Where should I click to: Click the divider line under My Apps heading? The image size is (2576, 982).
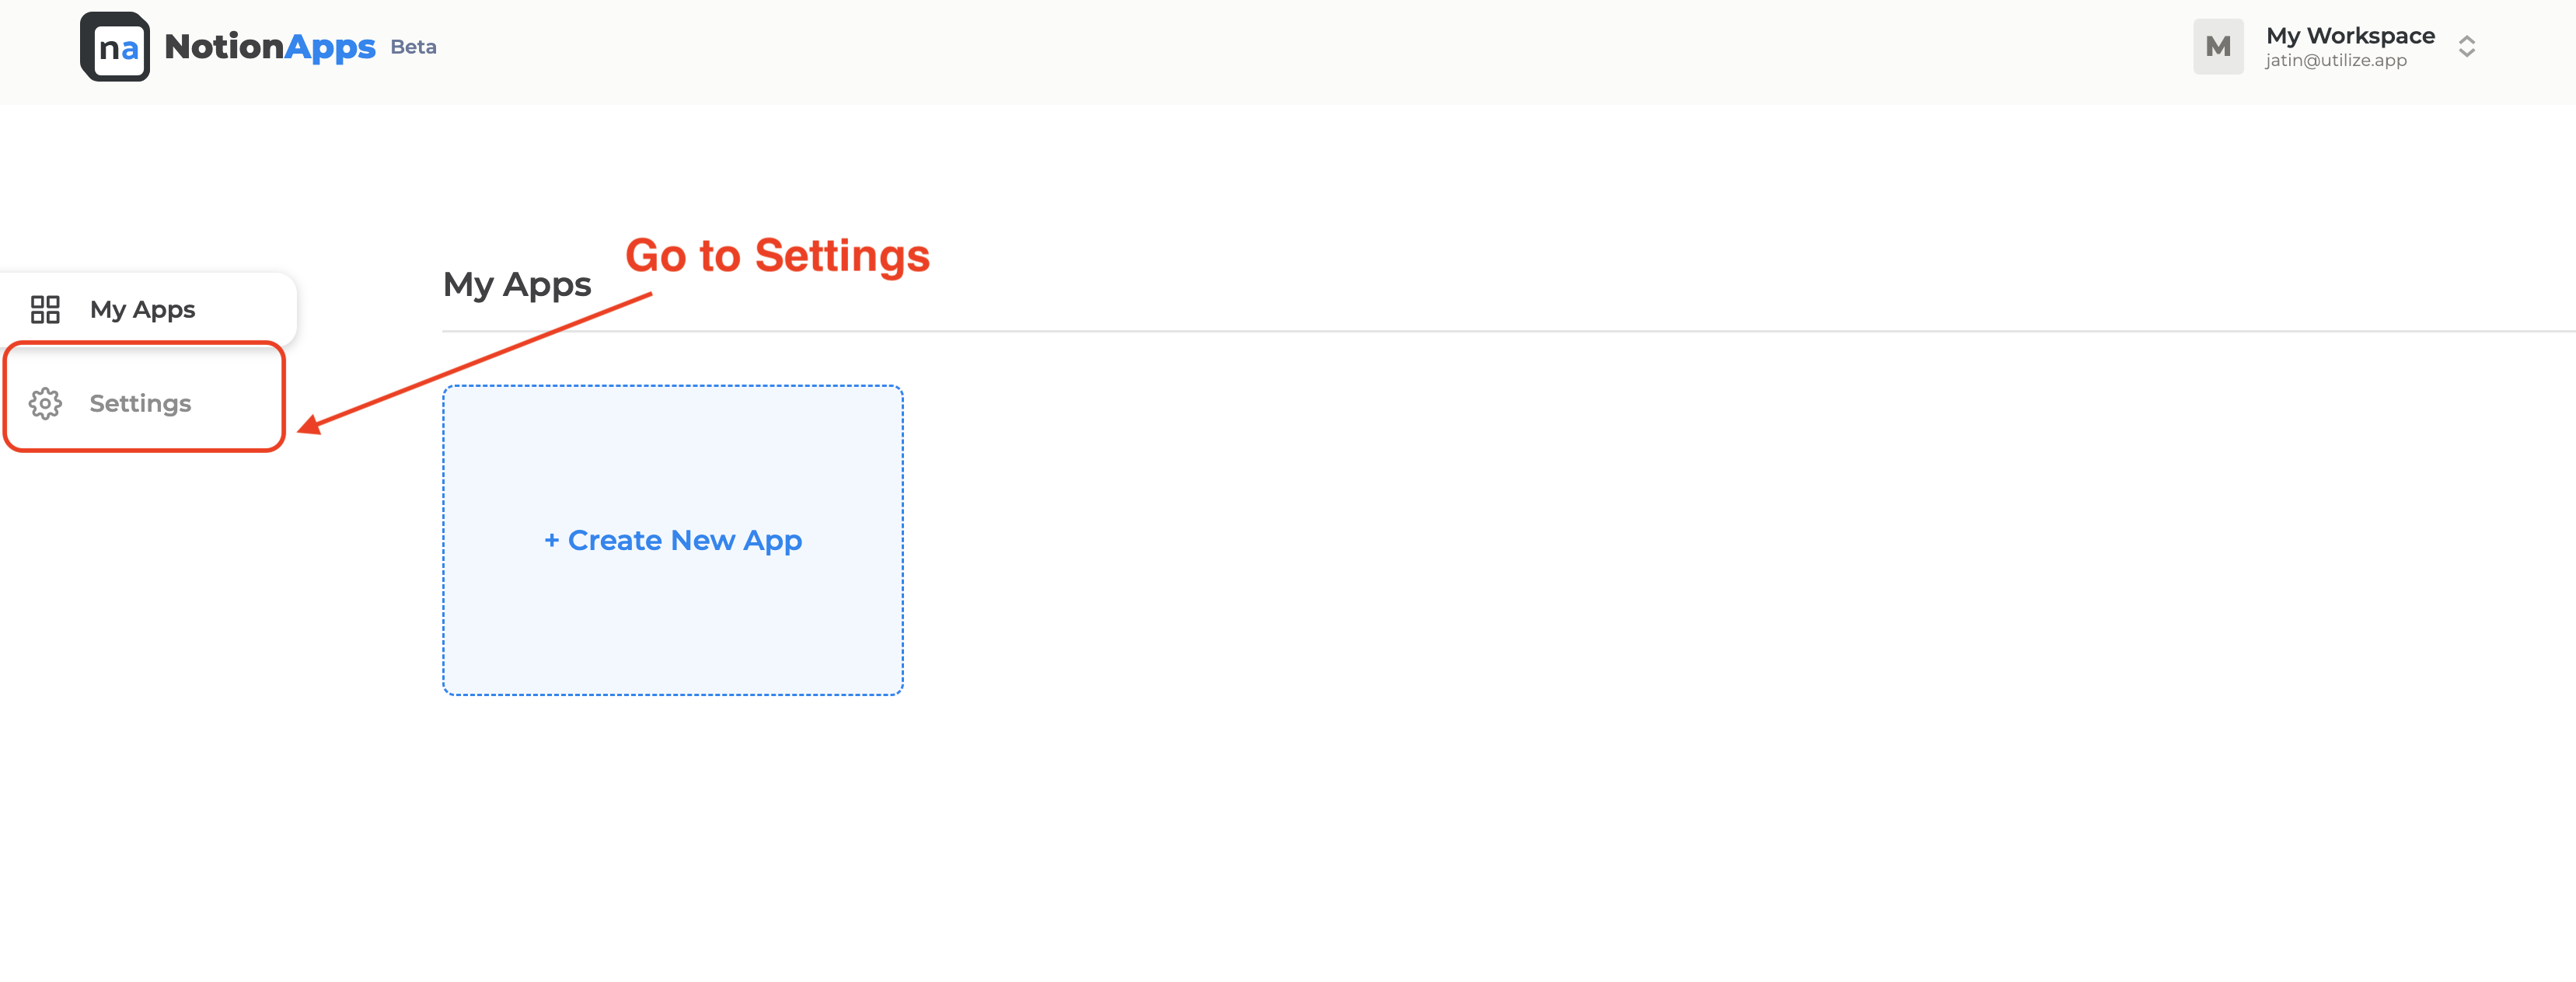[x=1500, y=331]
